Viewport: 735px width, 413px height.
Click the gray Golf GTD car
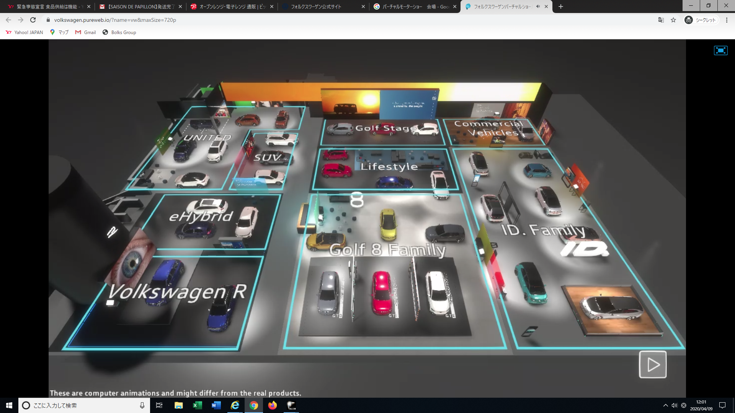(x=328, y=292)
